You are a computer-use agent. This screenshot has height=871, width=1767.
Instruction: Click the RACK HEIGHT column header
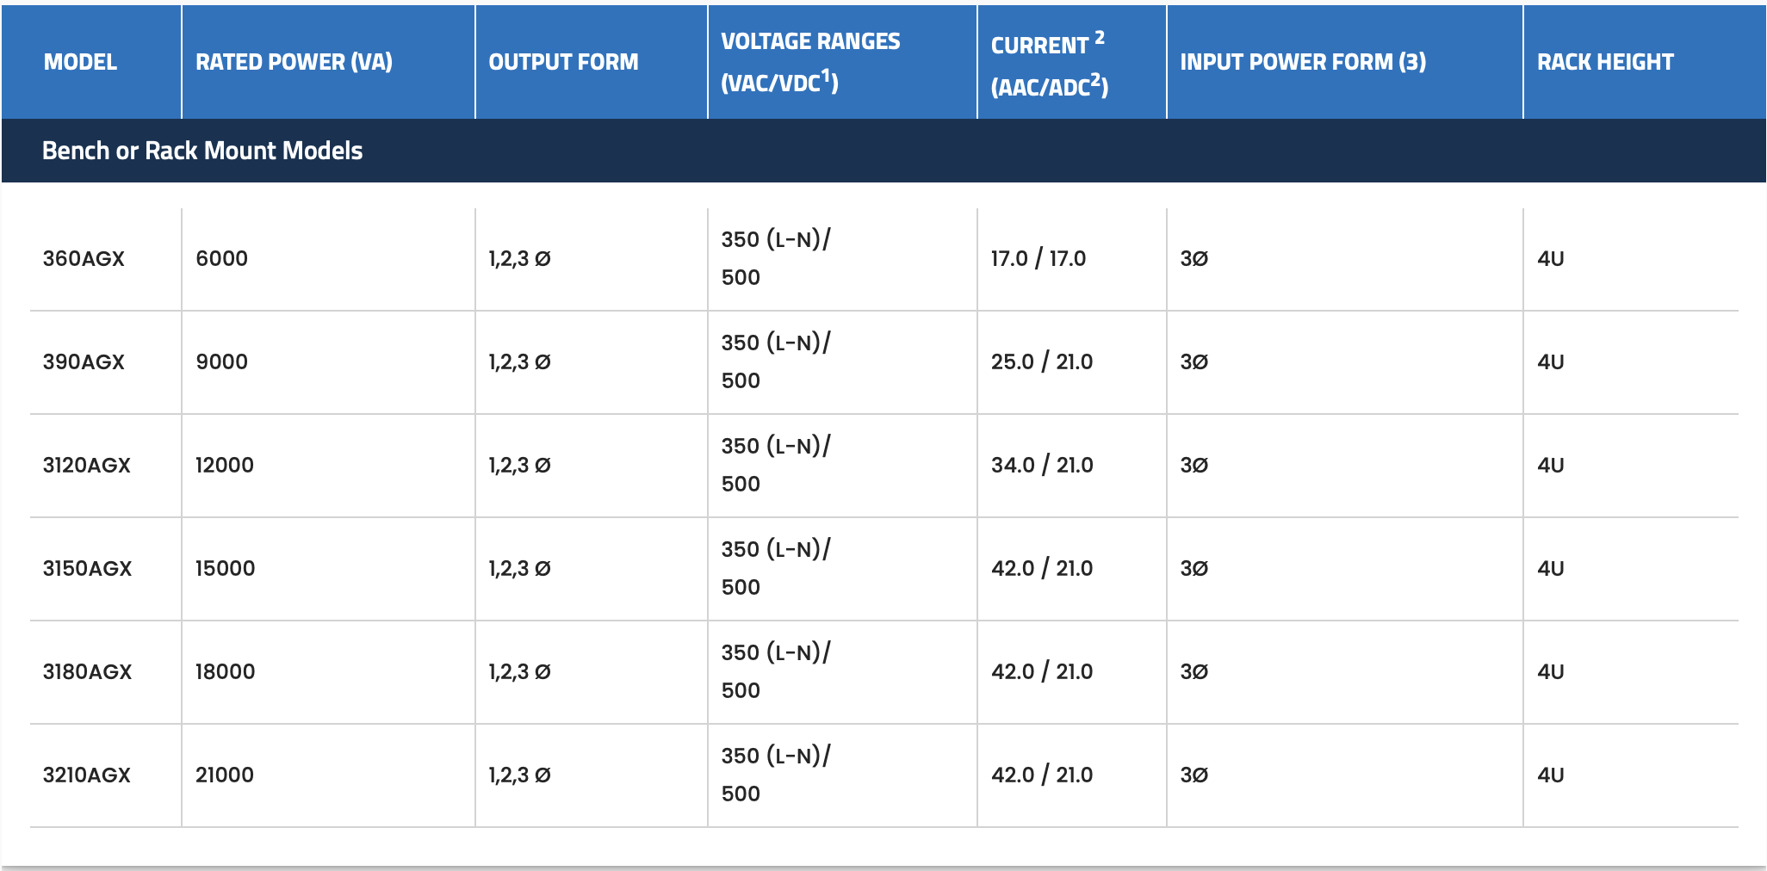coord(1605,62)
